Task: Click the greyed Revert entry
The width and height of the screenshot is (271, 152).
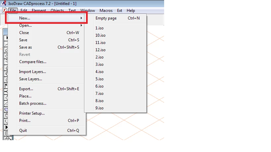Action: [x=46, y=54]
